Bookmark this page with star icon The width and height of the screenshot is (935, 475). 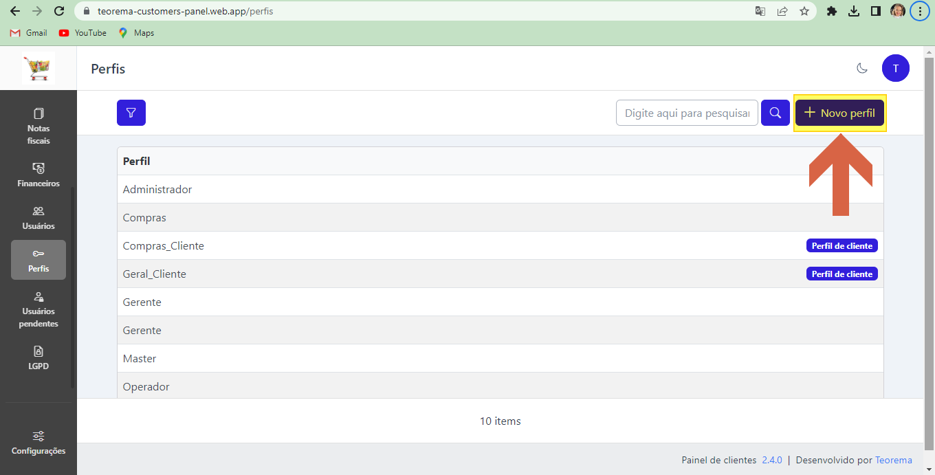[x=804, y=11]
